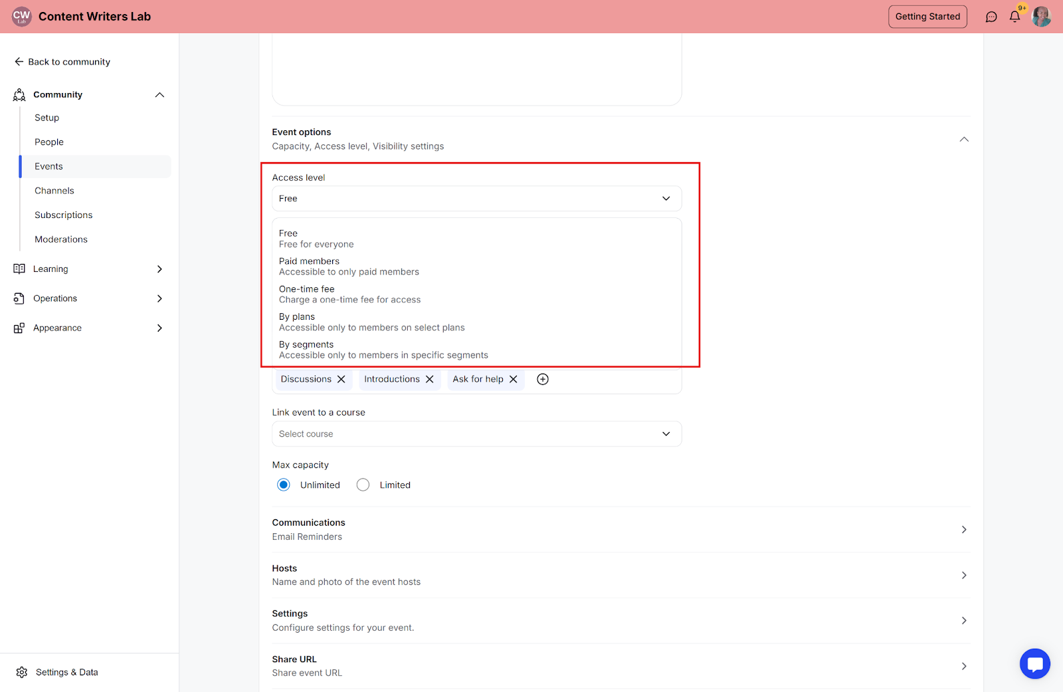Add another channel with plus icon

click(x=543, y=380)
